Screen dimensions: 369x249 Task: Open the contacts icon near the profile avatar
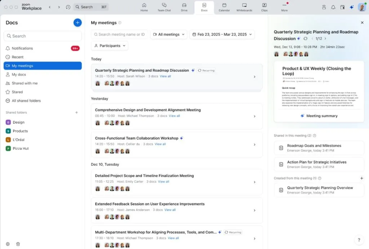324,7
